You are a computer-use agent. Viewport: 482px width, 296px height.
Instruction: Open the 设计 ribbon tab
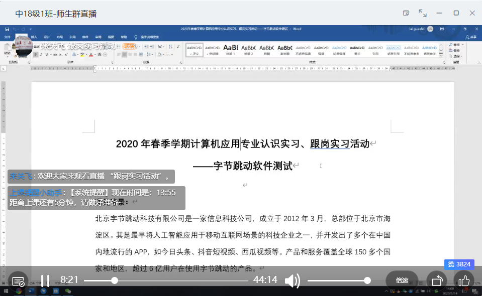pyautogui.click(x=47, y=37)
